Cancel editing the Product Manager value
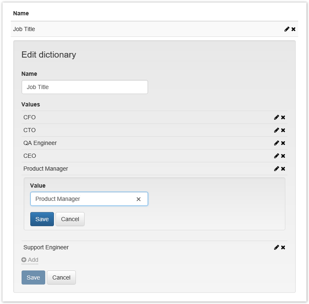The image size is (309, 304). (x=70, y=219)
